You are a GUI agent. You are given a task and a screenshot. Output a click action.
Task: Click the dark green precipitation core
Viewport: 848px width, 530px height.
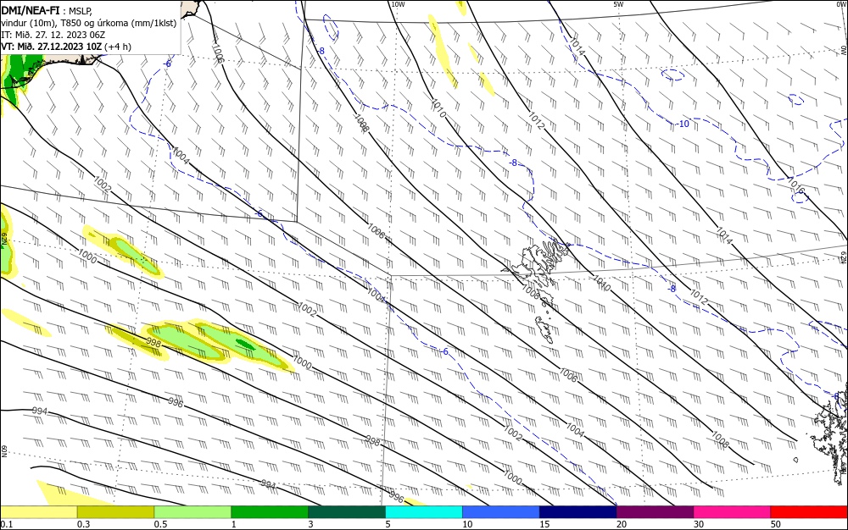tap(244, 344)
